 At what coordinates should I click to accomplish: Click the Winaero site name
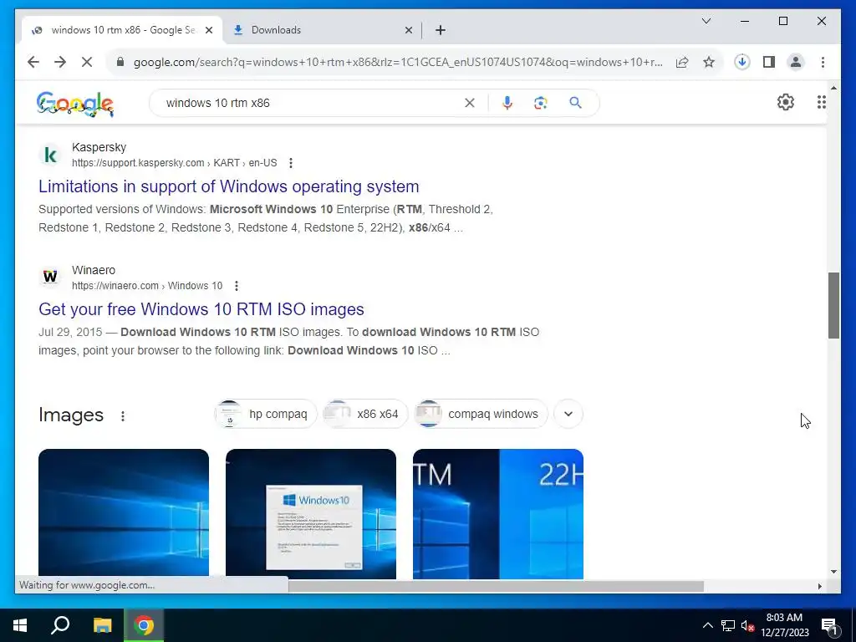[x=94, y=270]
